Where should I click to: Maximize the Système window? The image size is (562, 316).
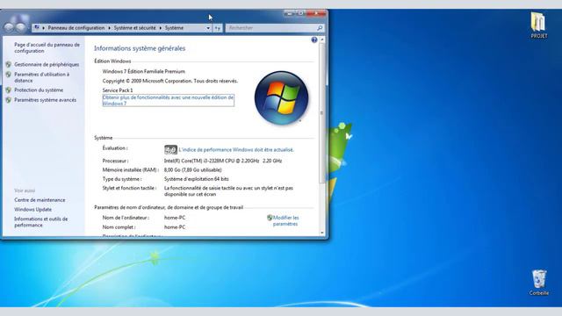[x=300, y=14]
